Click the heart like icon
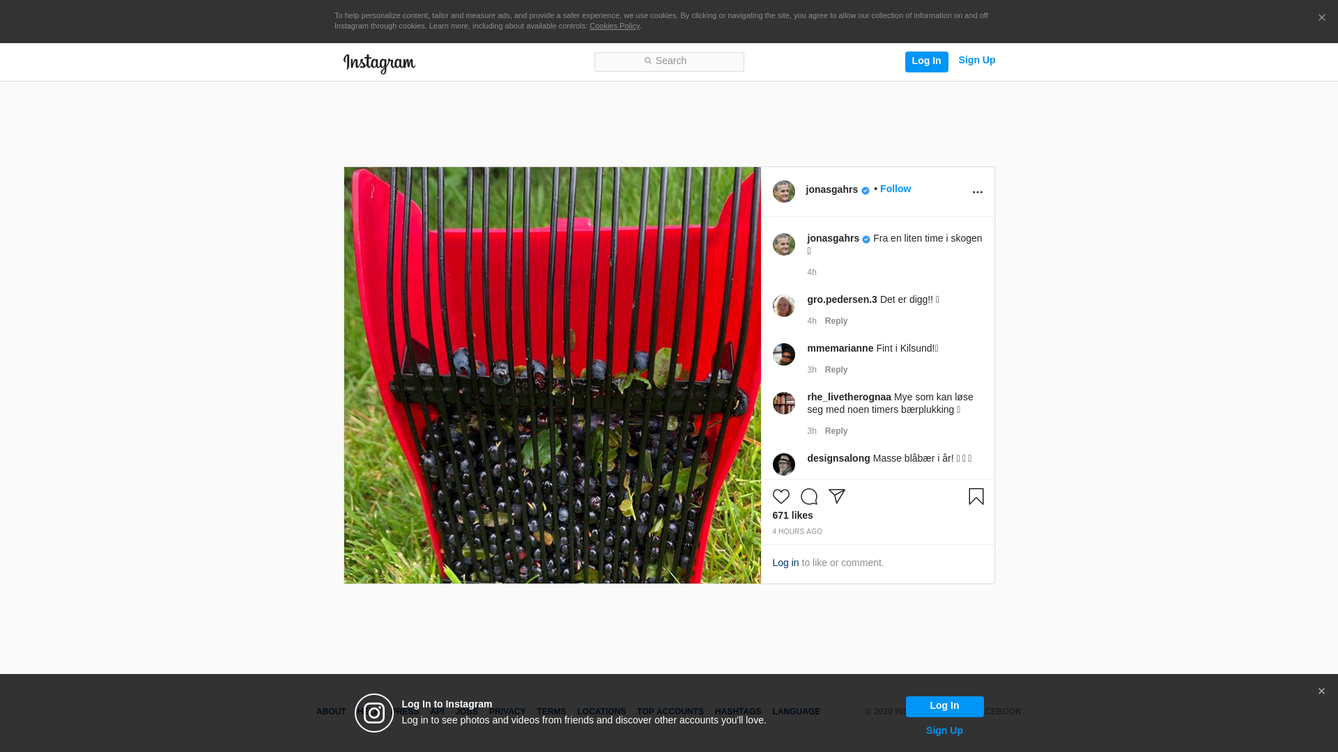The width and height of the screenshot is (1338, 752). [781, 496]
